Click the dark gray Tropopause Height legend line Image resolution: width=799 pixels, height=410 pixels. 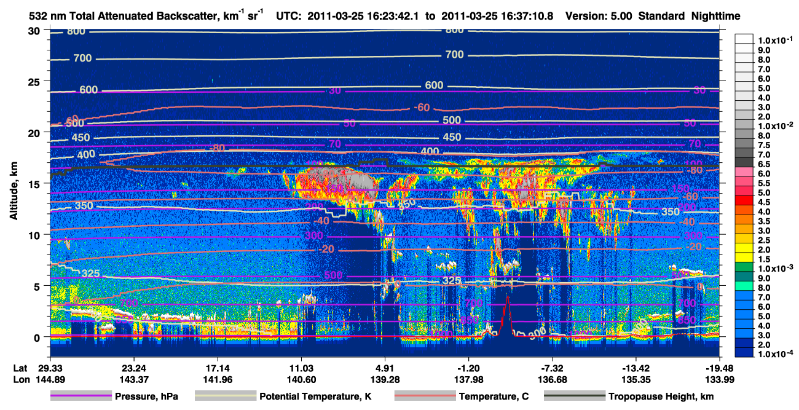point(575,396)
